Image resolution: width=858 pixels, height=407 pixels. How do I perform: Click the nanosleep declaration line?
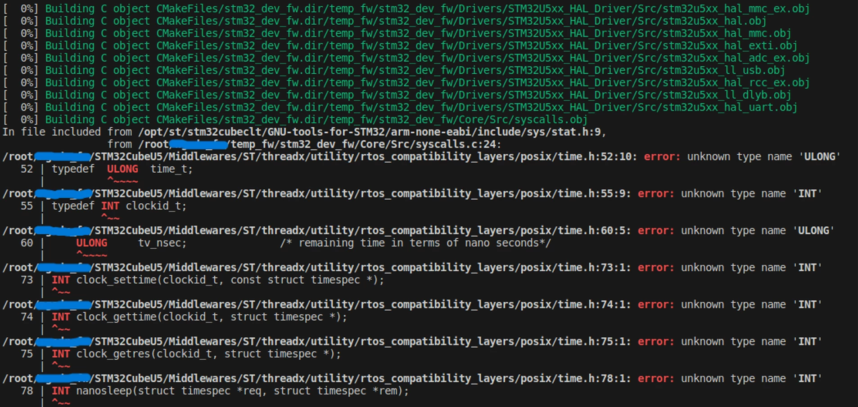(x=230, y=391)
